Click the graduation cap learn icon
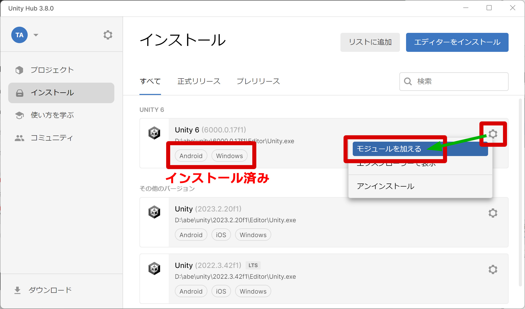This screenshot has height=309, width=525. (19, 115)
